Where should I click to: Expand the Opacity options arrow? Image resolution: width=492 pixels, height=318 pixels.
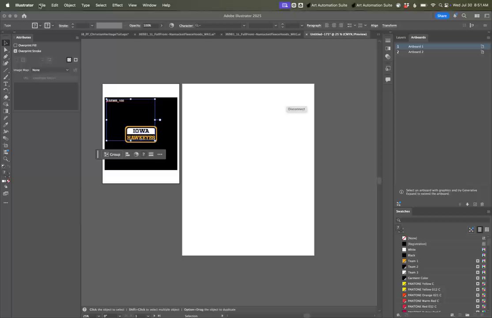[x=161, y=26]
